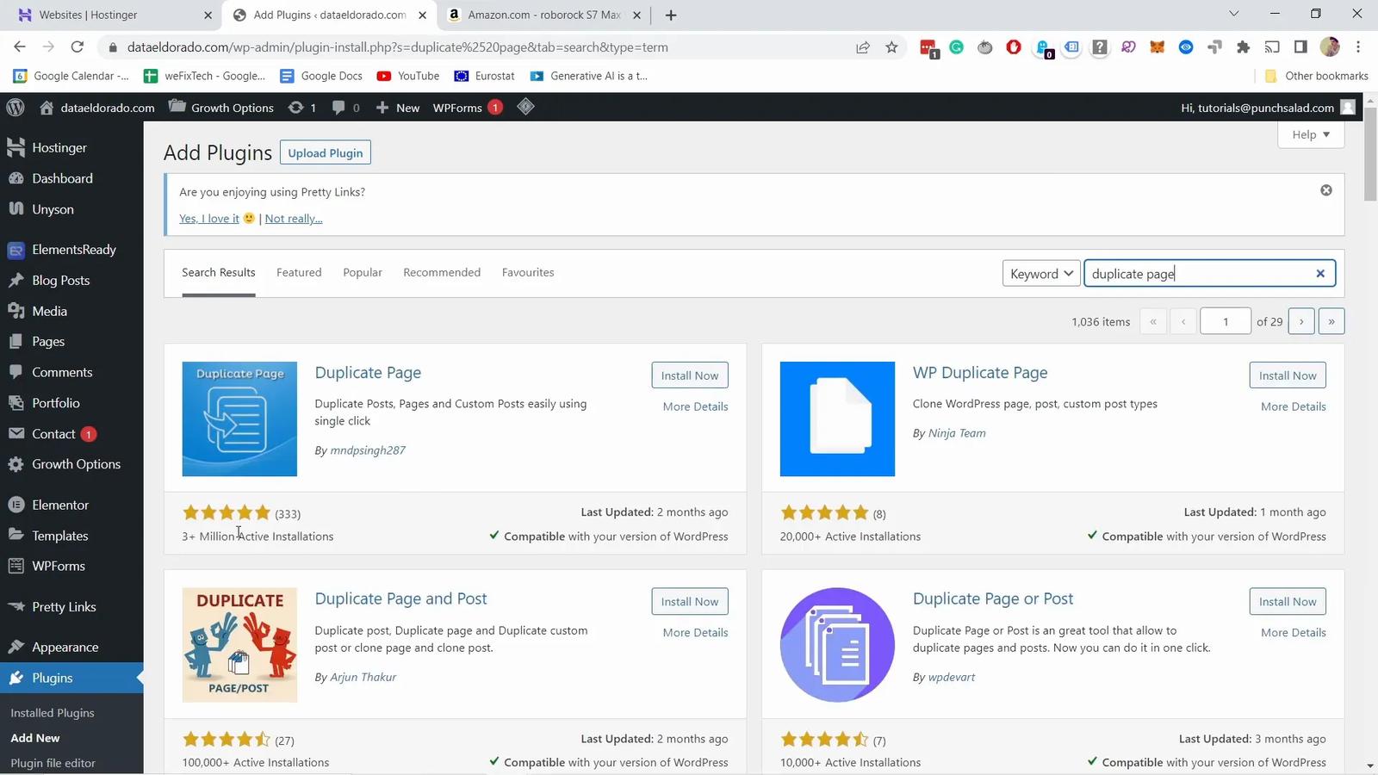This screenshot has width=1378, height=775.
Task: Switch to the Recommended tab
Action: (442, 273)
